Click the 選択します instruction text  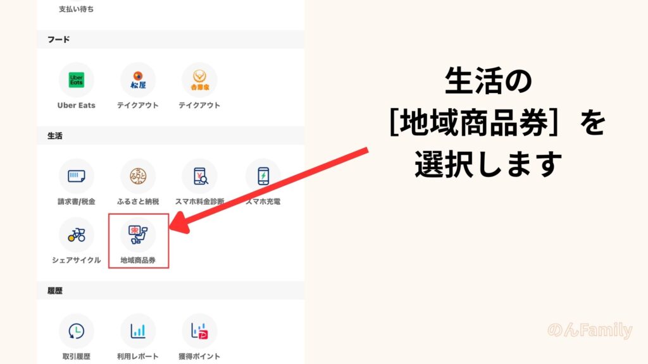(x=488, y=164)
